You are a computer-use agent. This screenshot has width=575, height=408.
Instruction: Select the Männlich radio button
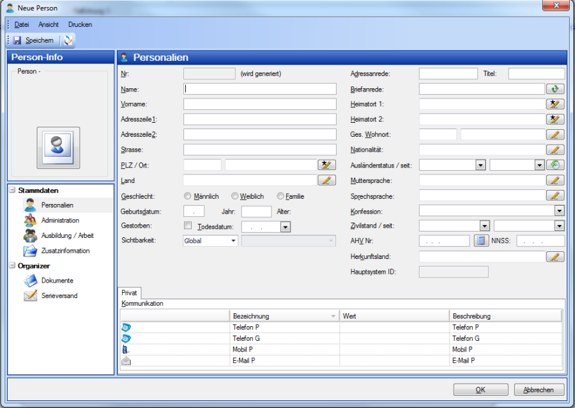click(x=188, y=196)
